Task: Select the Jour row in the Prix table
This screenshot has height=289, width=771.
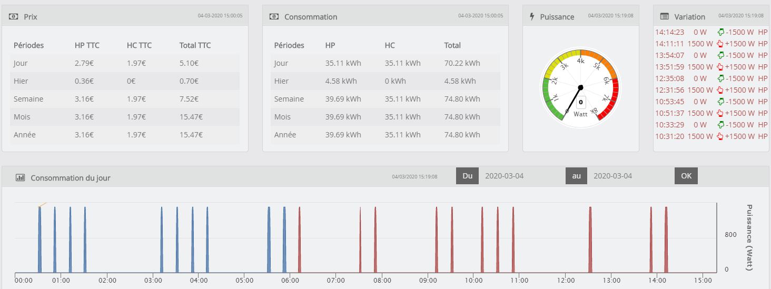Action: click(x=124, y=63)
